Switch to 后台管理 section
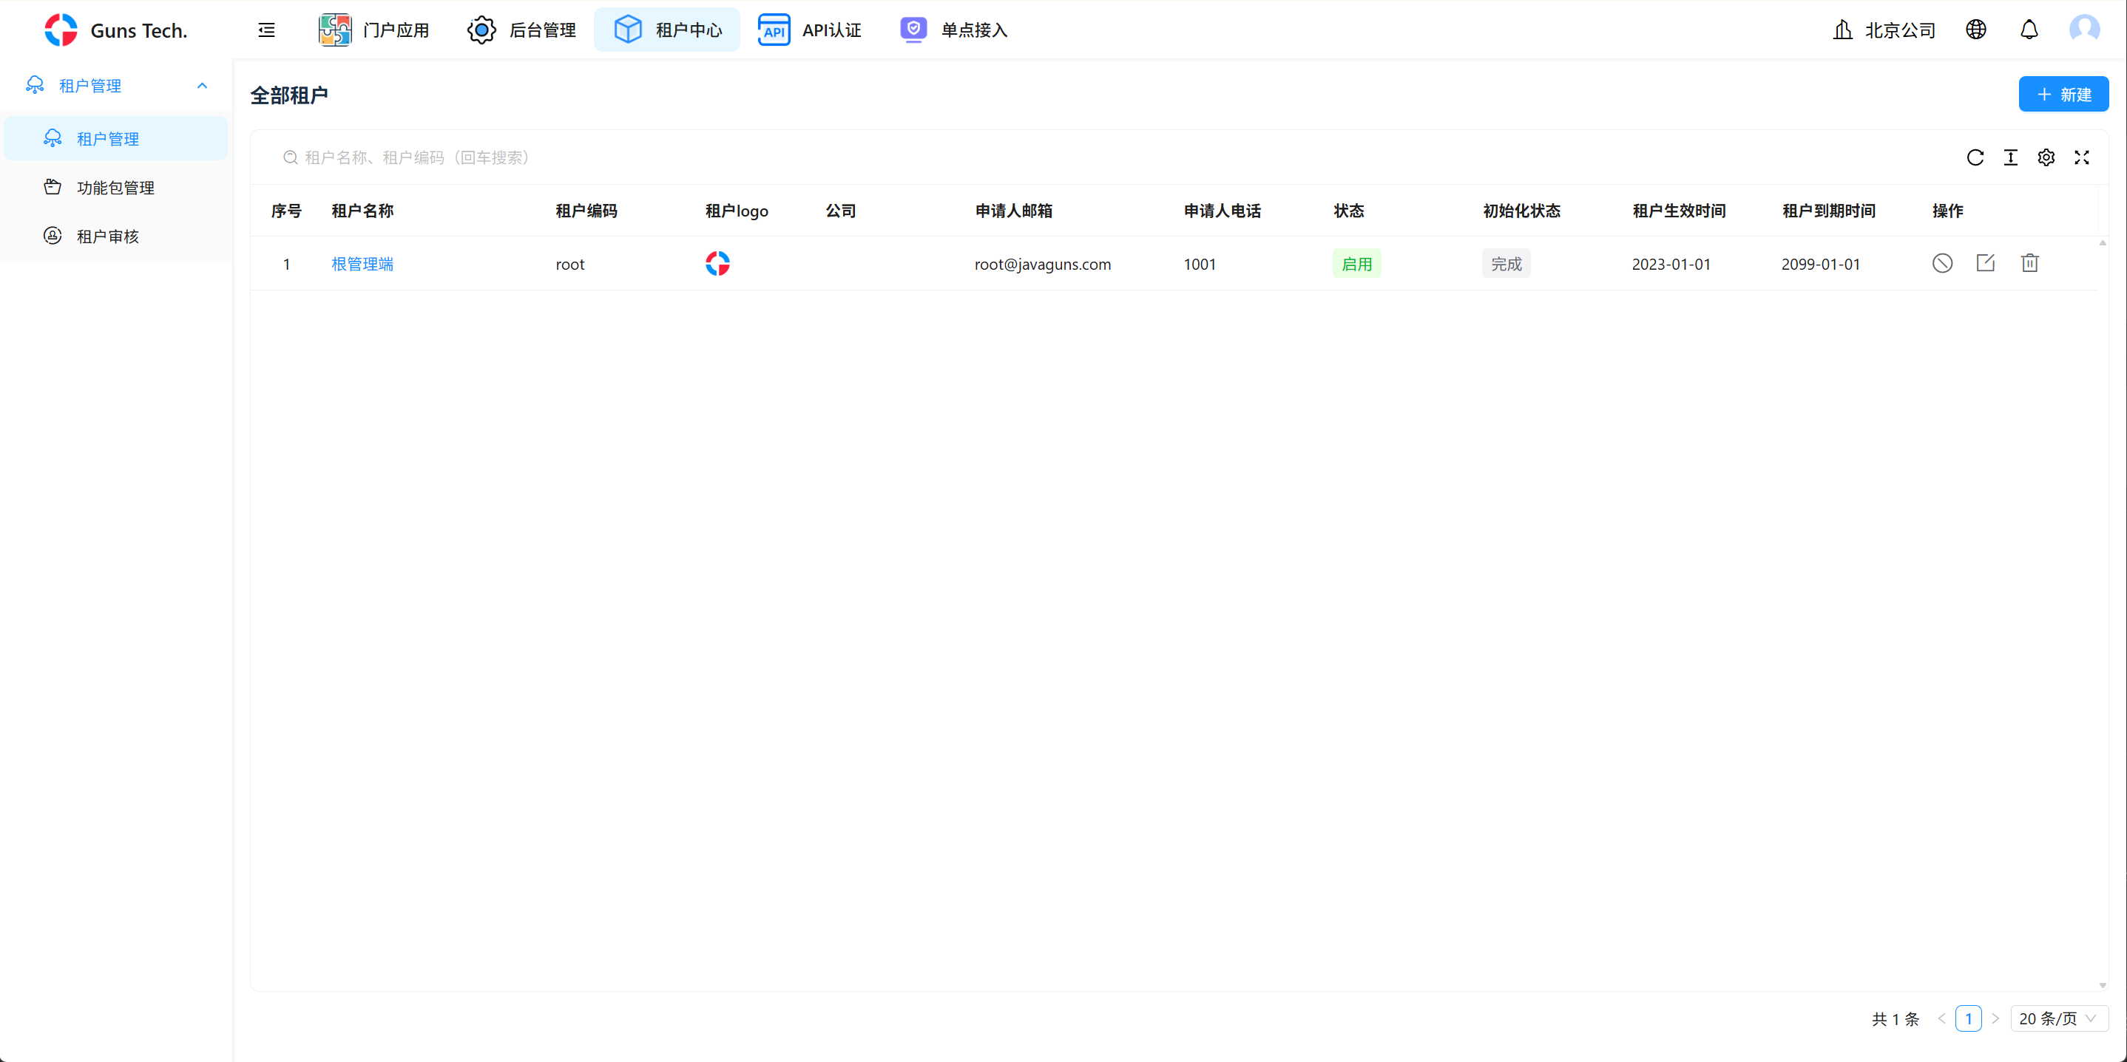Screen dimensions: 2127x1062 point(521,30)
